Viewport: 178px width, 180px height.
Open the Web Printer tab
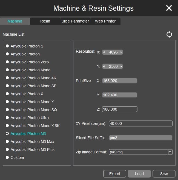pyautogui.click(x=105, y=21)
